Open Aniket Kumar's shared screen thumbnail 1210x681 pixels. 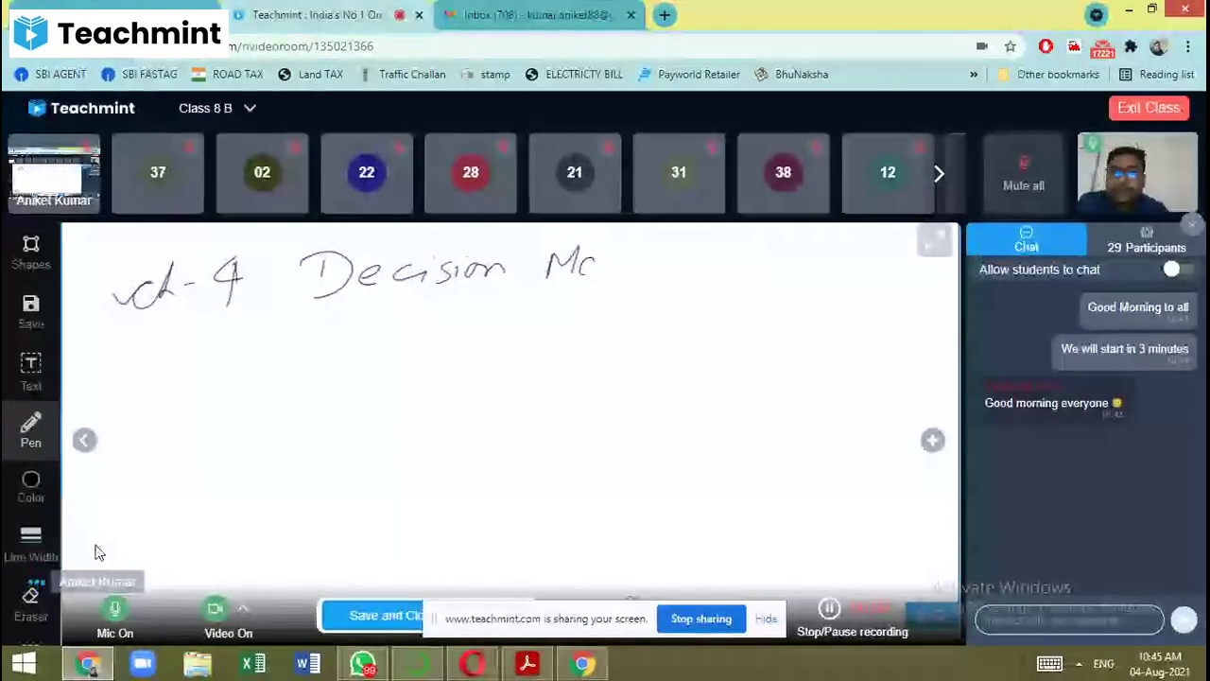pyautogui.click(x=54, y=173)
